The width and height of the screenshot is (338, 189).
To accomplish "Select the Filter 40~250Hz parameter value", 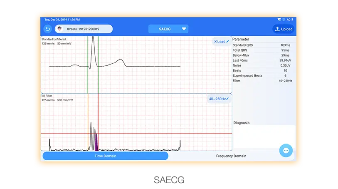I will point(285,81).
